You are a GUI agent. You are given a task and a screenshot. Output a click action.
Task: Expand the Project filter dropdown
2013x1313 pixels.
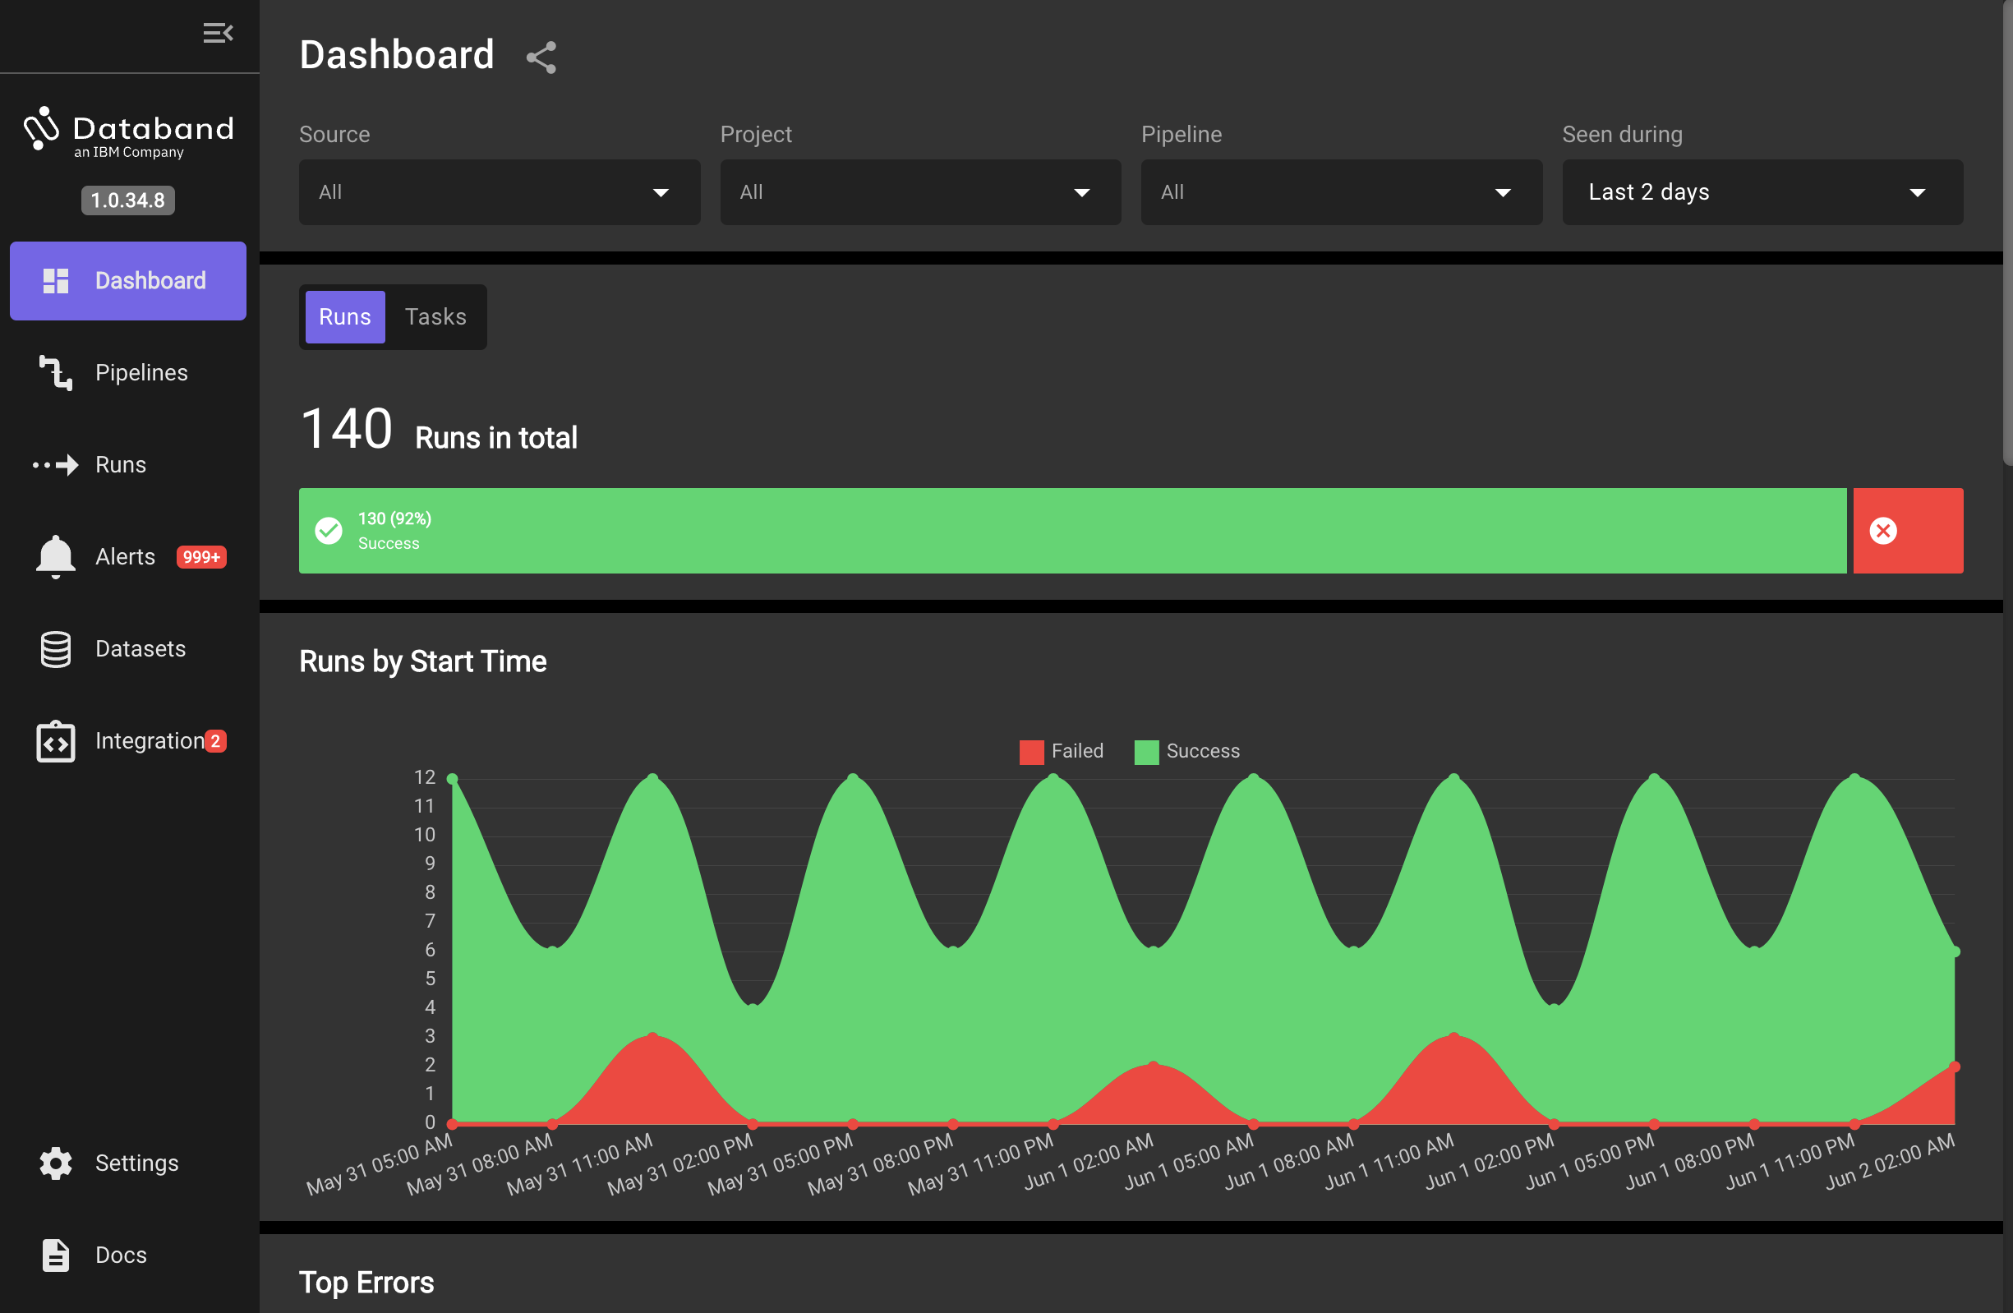(920, 192)
